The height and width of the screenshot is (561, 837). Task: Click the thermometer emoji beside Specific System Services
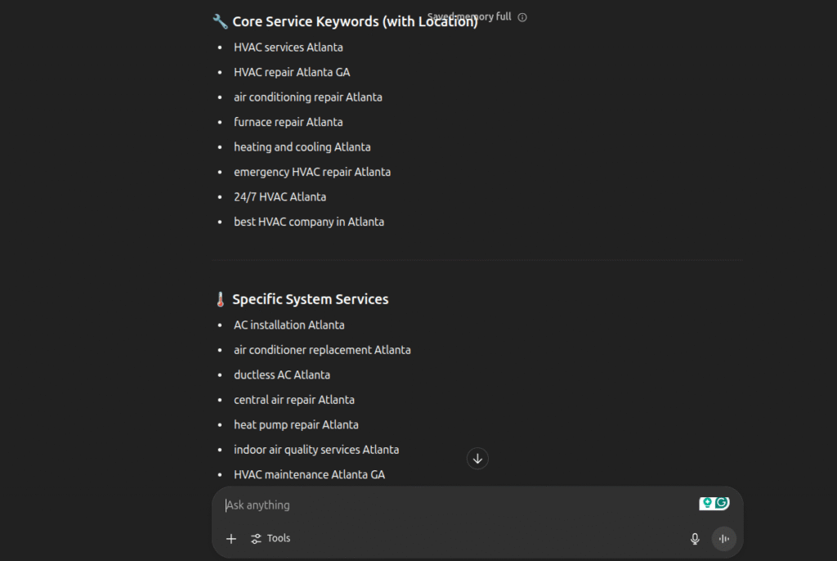click(x=220, y=298)
